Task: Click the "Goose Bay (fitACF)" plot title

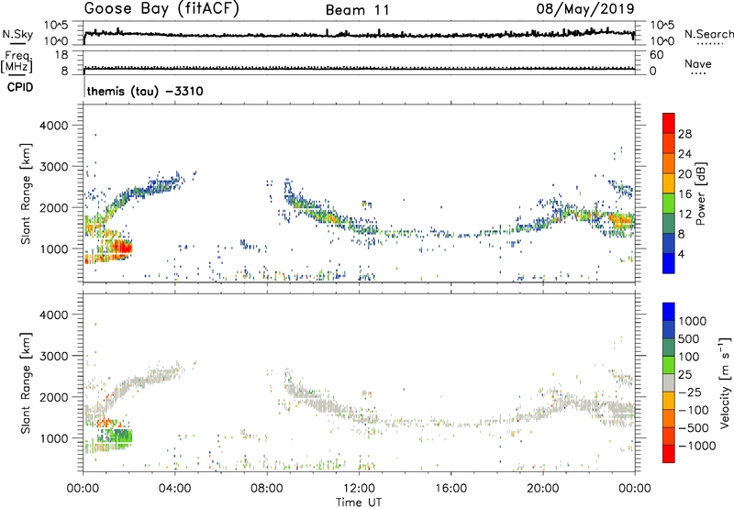Action: pyautogui.click(x=161, y=9)
